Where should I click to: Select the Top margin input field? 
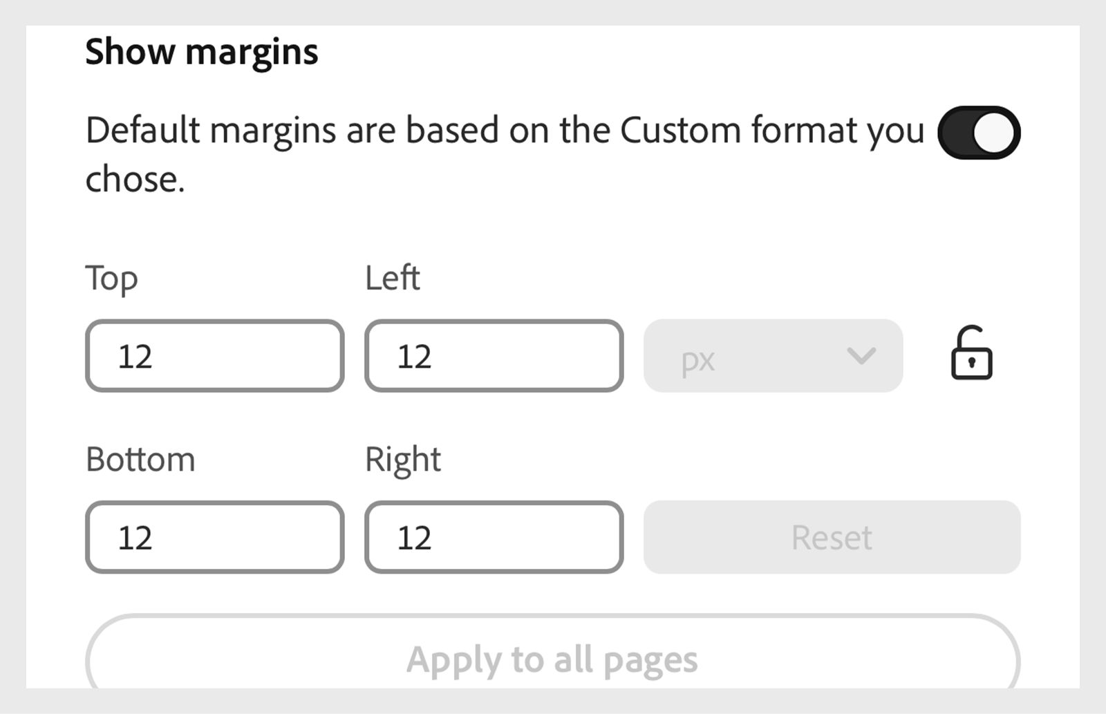tap(214, 356)
